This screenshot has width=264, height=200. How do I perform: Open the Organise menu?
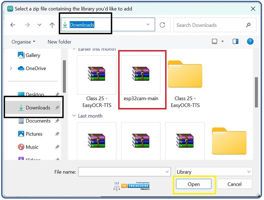tap(23, 42)
